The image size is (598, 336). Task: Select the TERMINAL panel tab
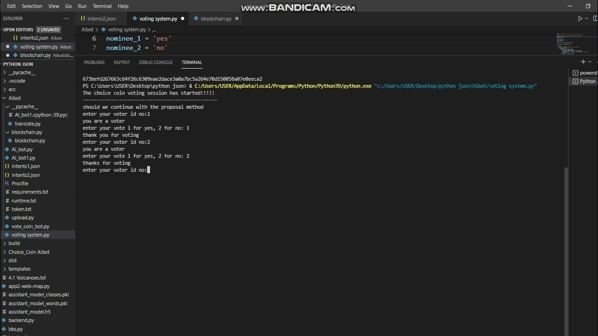192,62
